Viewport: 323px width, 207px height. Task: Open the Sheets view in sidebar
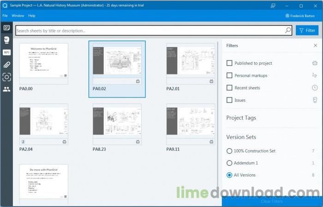(x=6, y=28)
